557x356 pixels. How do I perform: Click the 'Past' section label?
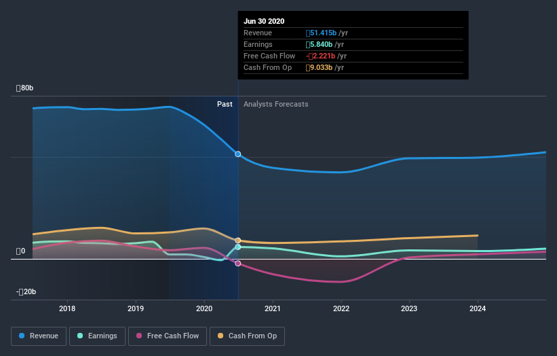click(225, 104)
